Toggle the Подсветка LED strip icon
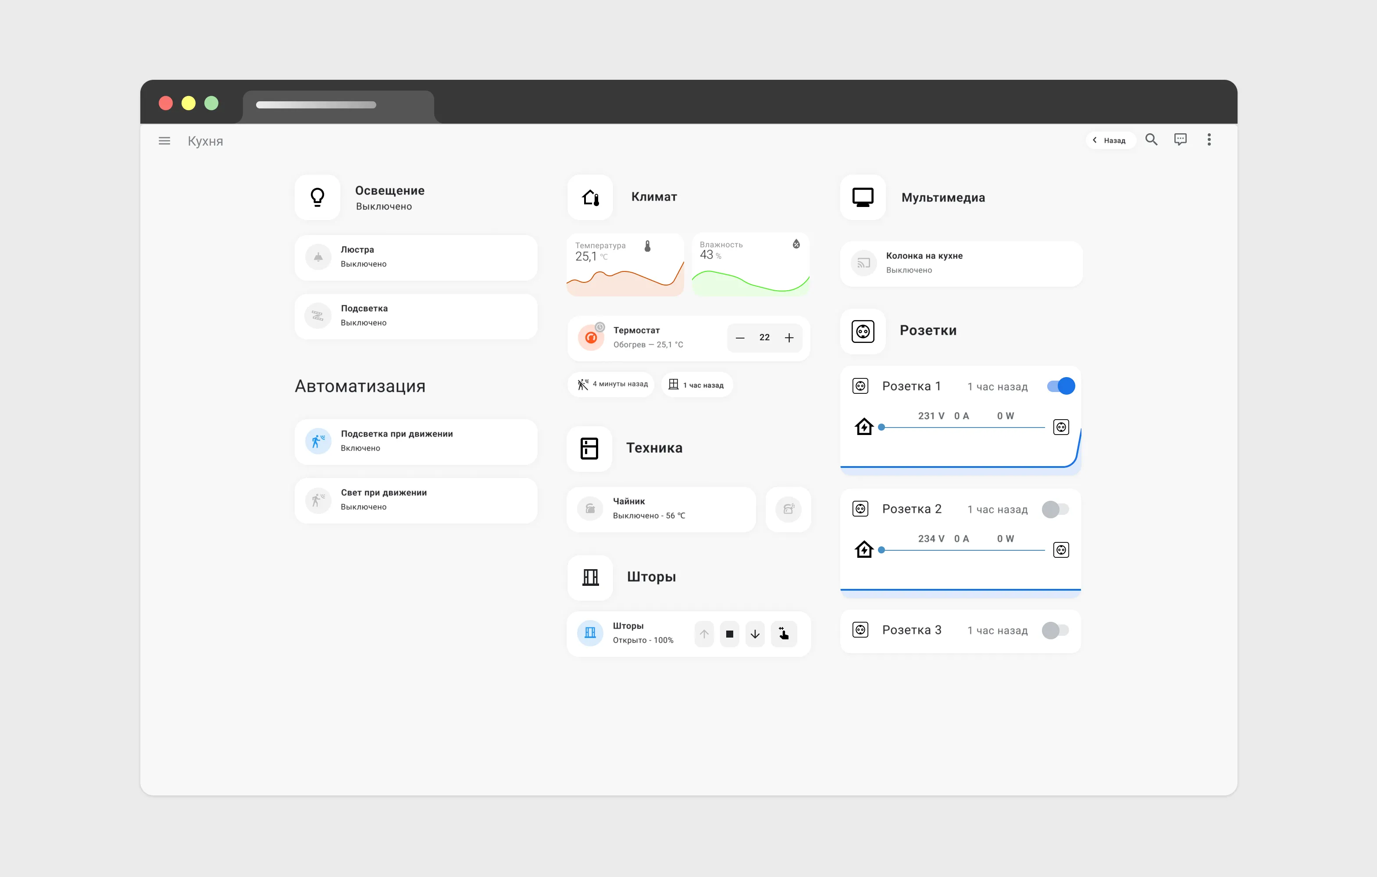The image size is (1377, 877). 318,316
